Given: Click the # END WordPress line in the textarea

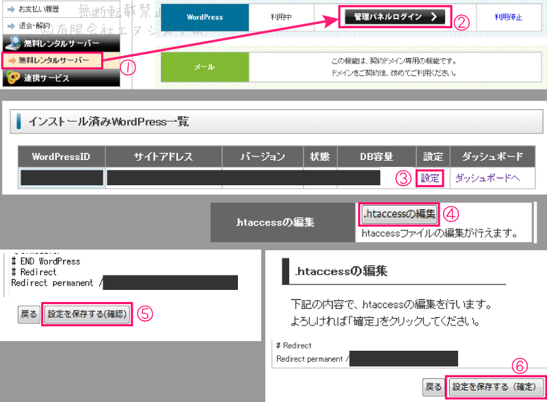Looking at the screenshot, I should (x=46, y=261).
